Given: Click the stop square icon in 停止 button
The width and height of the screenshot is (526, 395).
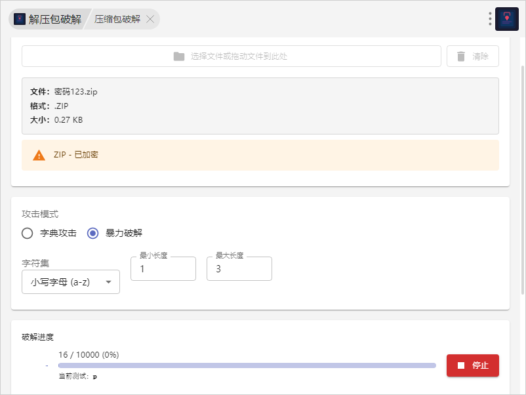Looking at the screenshot, I should (x=461, y=365).
